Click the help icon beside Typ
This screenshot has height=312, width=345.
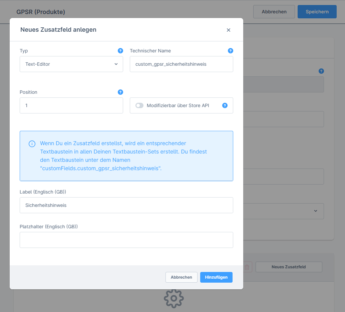pyautogui.click(x=120, y=51)
